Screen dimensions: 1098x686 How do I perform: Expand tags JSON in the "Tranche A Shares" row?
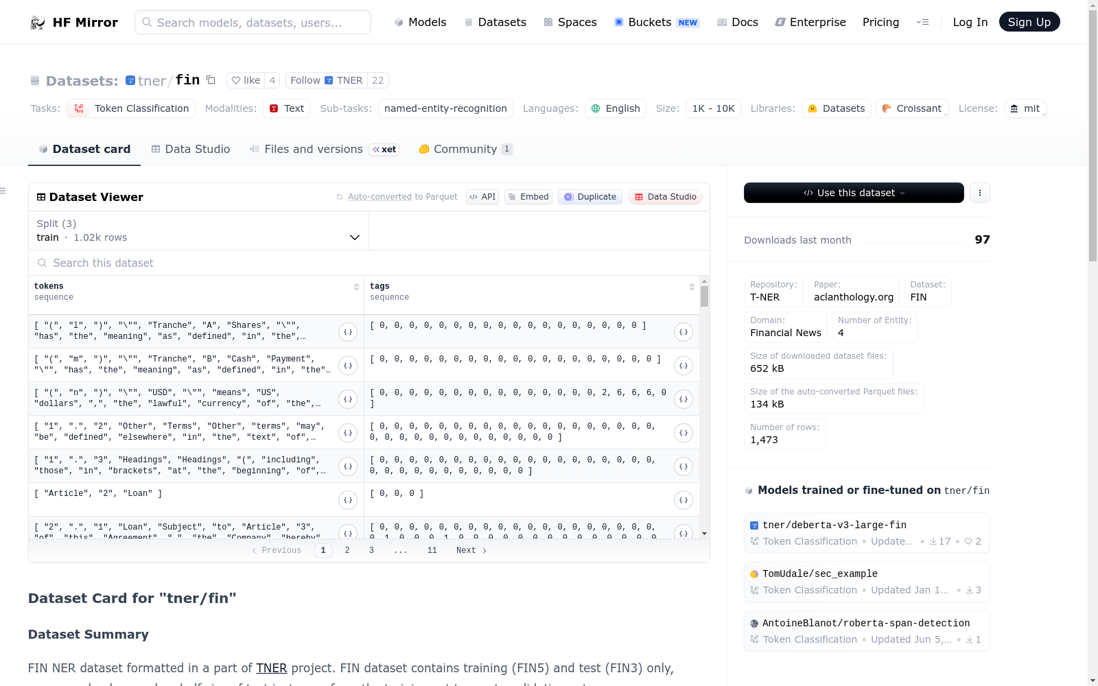click(684, 332)
